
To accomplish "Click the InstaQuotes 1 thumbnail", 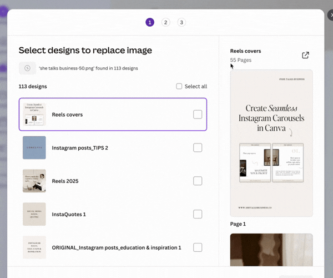I will pos(34,214).
